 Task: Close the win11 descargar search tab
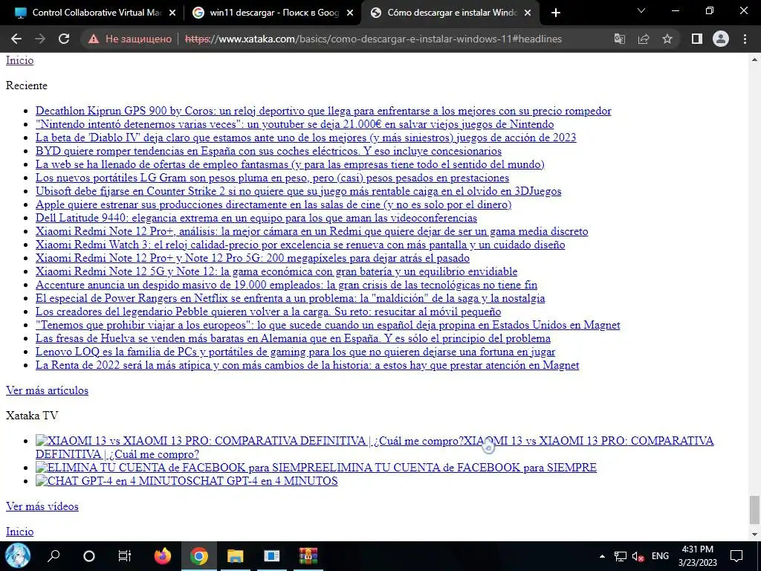pyautogui.click(x=350, y=13)
